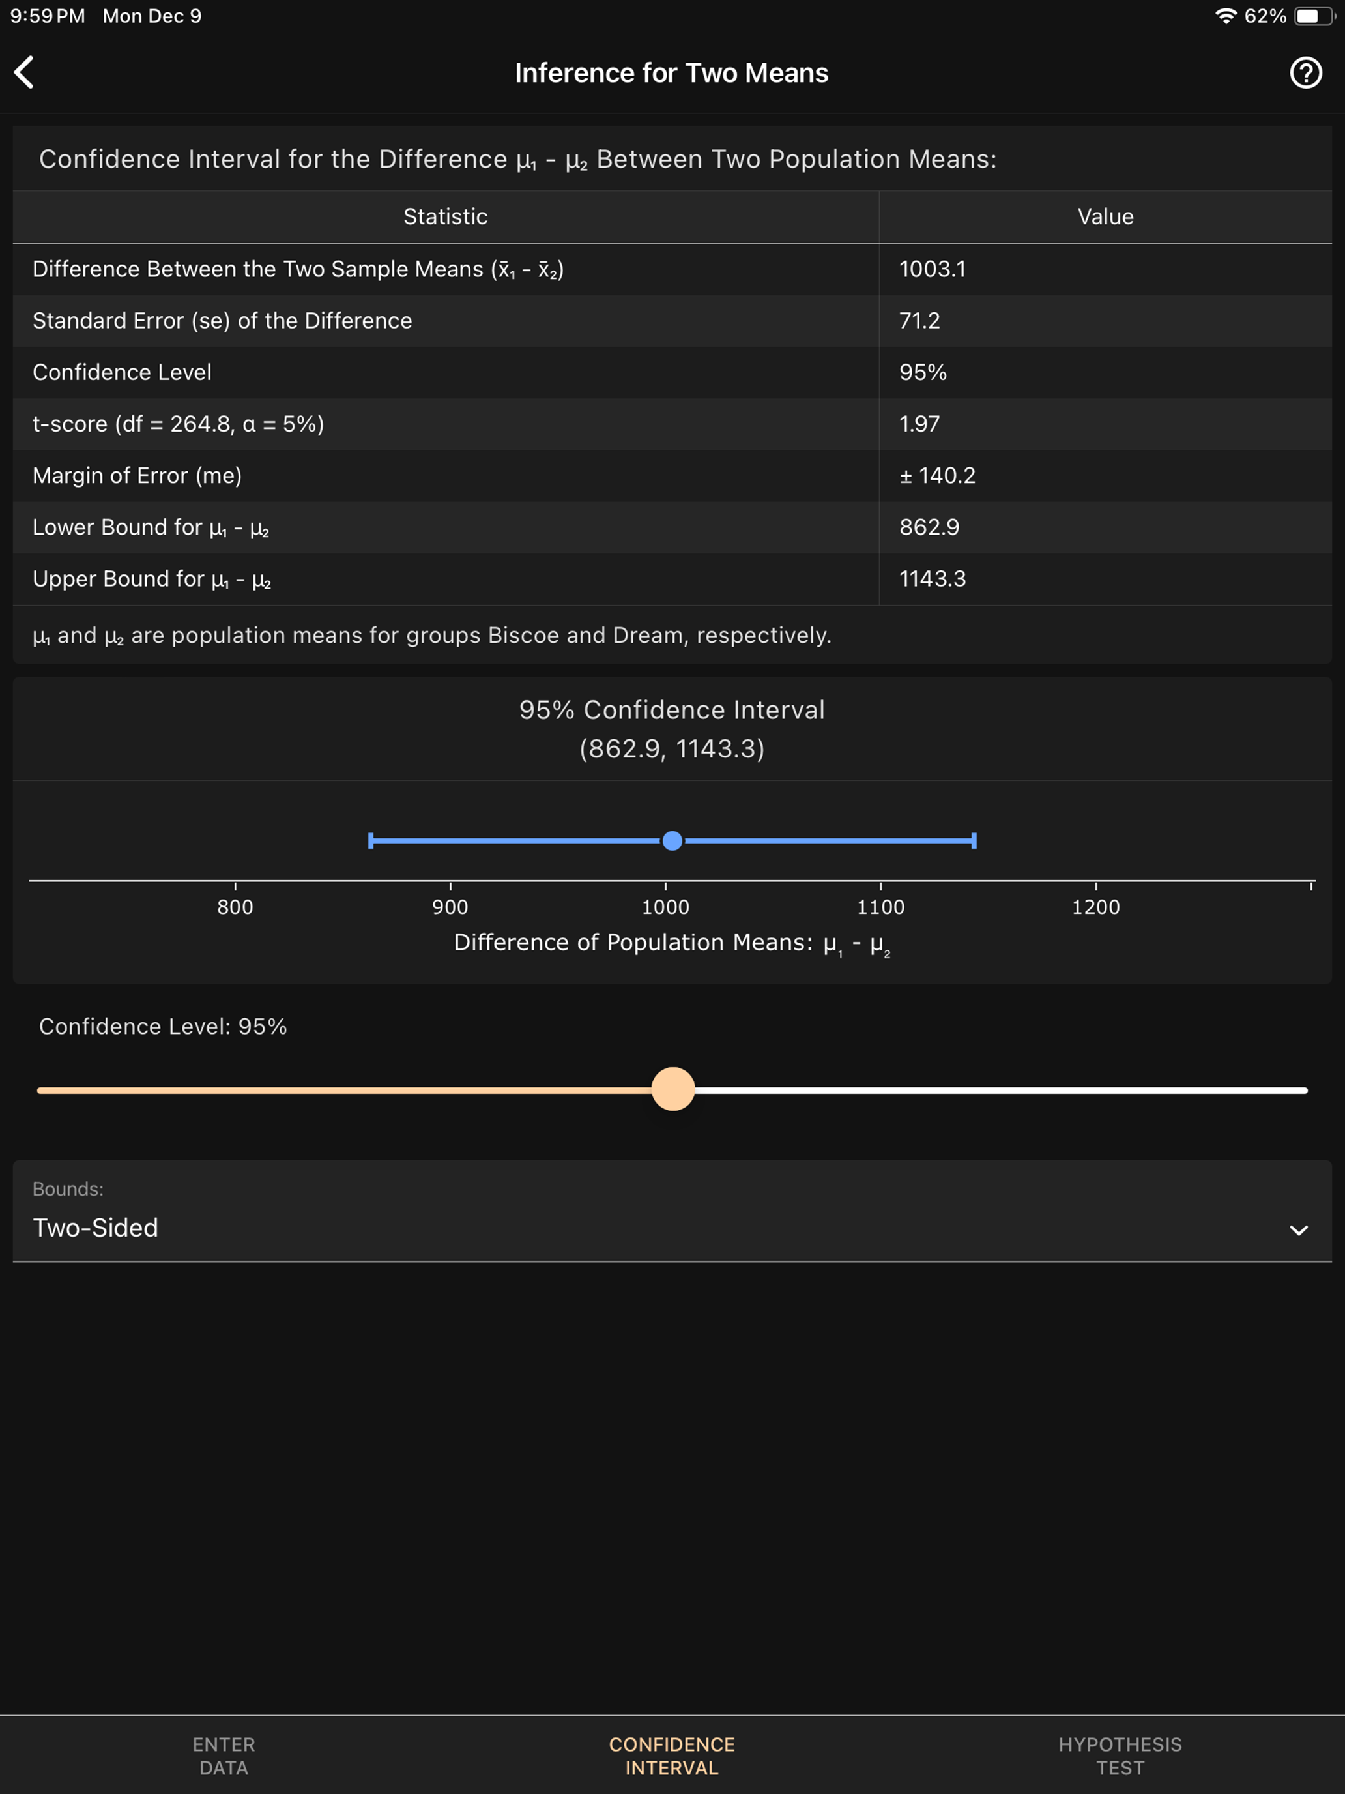Tap the time display in status bar
Image resolution: width=1345 pixels, height=1794 pixels.
pos(47,16)
